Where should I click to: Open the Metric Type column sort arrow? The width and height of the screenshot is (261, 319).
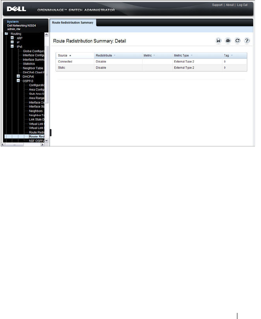coord(191,55)
